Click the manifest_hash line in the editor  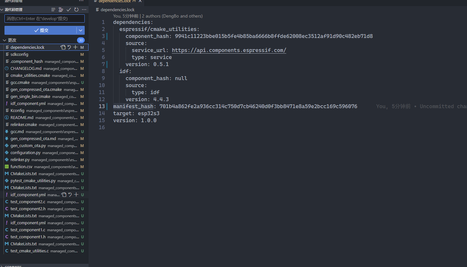point(235,106)
